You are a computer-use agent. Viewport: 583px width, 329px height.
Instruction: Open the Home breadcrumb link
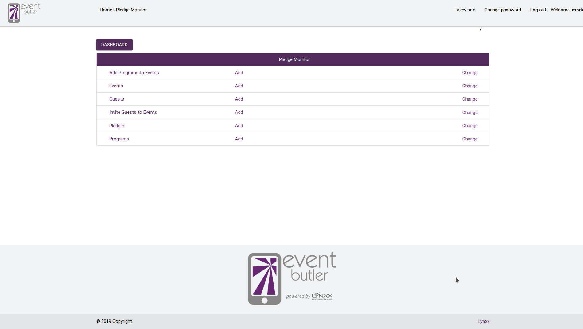(106, 10)
